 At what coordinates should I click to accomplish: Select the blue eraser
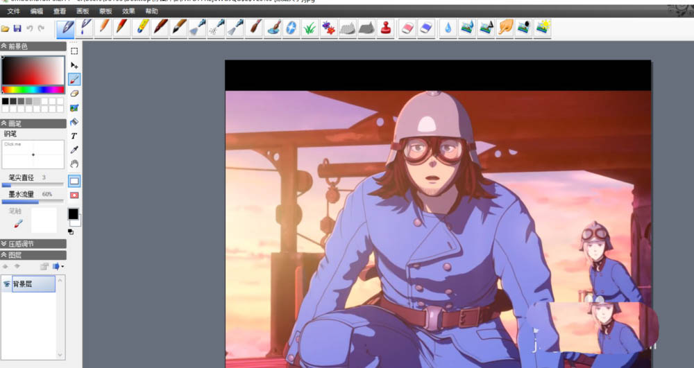click(426, 28)
